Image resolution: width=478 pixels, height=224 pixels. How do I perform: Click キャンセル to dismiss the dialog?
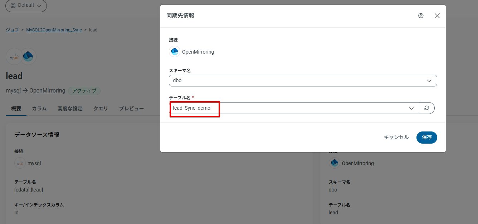[396, 137]
